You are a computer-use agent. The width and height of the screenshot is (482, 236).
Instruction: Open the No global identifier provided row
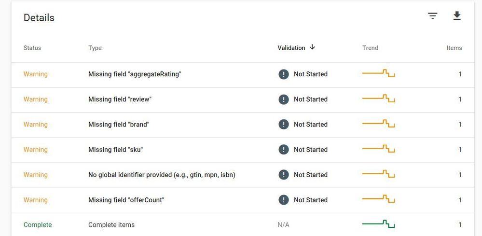162,175
